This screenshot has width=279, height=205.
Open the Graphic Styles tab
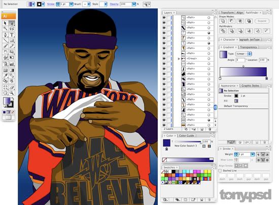coord(251,85)
